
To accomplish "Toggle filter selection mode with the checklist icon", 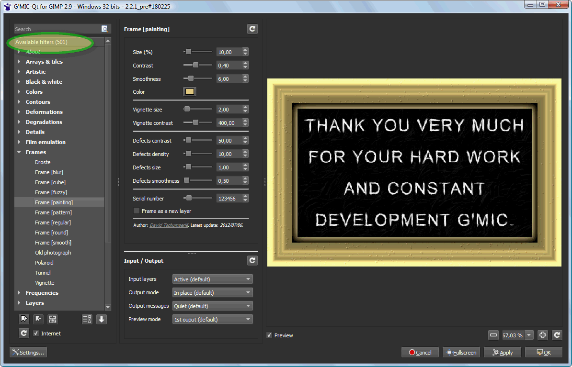I will coord(87,319).
